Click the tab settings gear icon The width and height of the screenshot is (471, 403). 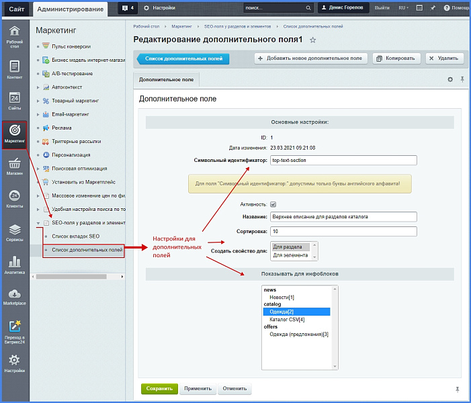click(450, 79)
